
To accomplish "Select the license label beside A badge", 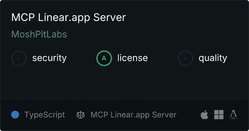I will (132, 58).
